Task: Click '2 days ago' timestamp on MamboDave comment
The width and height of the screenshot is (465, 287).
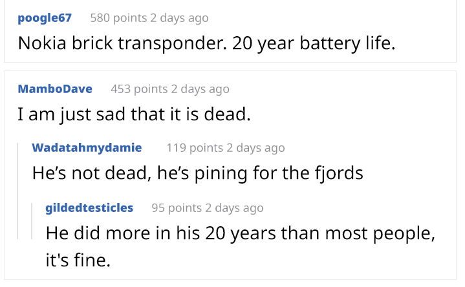Action: click(200, 89)
